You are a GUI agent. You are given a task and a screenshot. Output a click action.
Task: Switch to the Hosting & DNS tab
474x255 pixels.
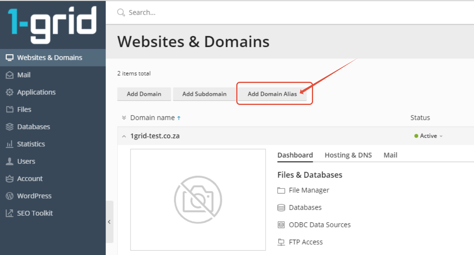click(x=348, y=155)
